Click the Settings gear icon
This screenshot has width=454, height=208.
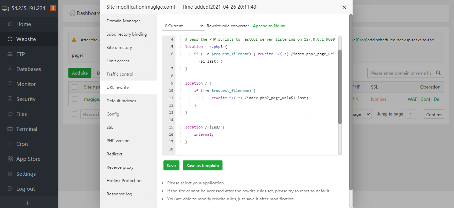pos(10,174)
